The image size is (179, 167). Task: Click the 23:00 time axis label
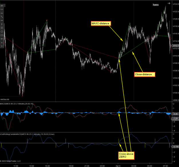pos(102,166)
